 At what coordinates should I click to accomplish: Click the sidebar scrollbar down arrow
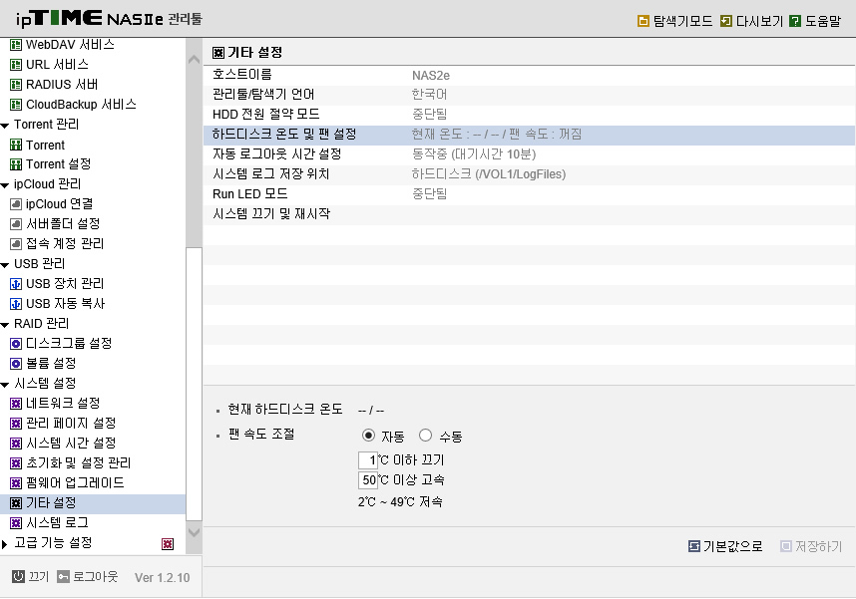tap(194, 533)
